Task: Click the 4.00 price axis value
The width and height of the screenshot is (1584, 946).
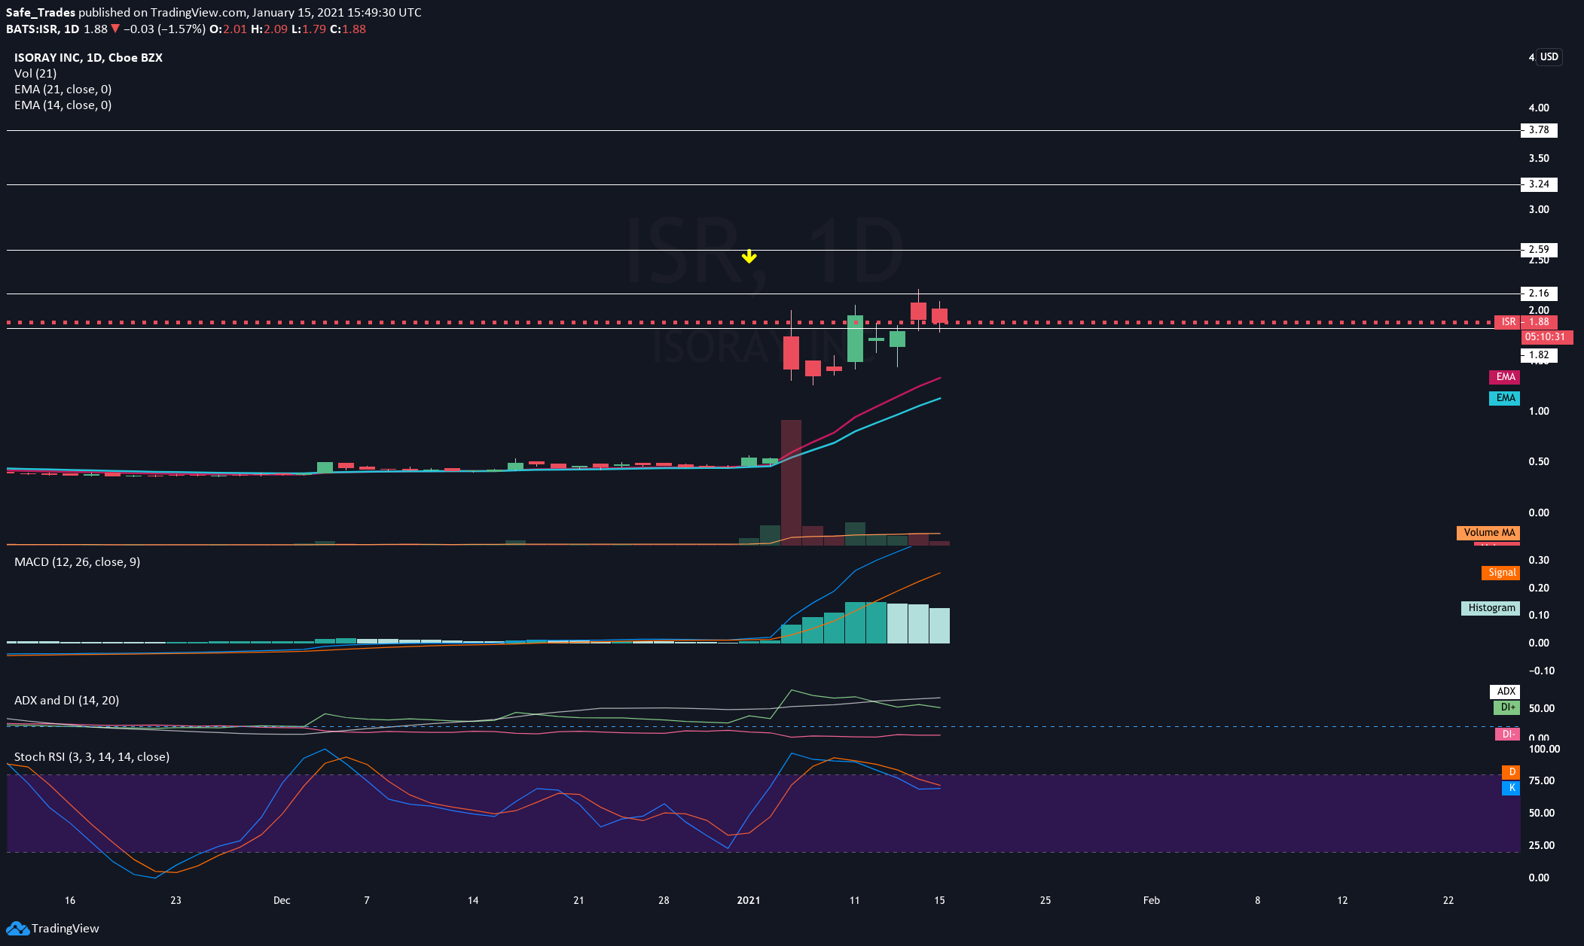Action: point(1539,108)
